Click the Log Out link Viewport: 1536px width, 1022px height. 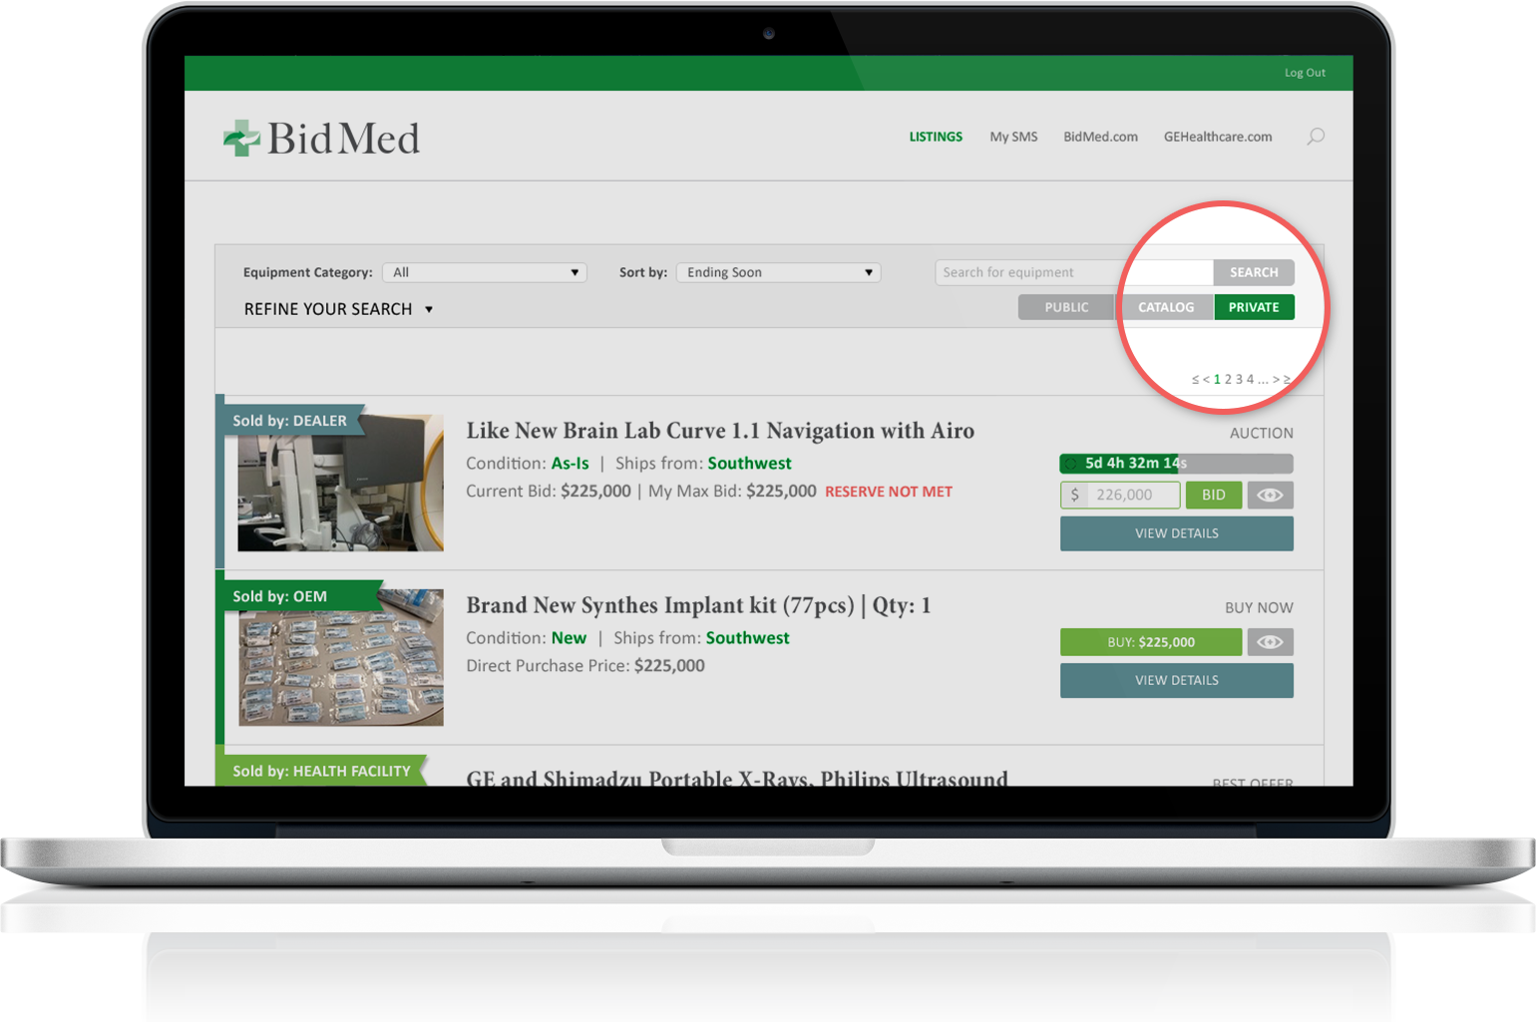[x=1305, y=73]
